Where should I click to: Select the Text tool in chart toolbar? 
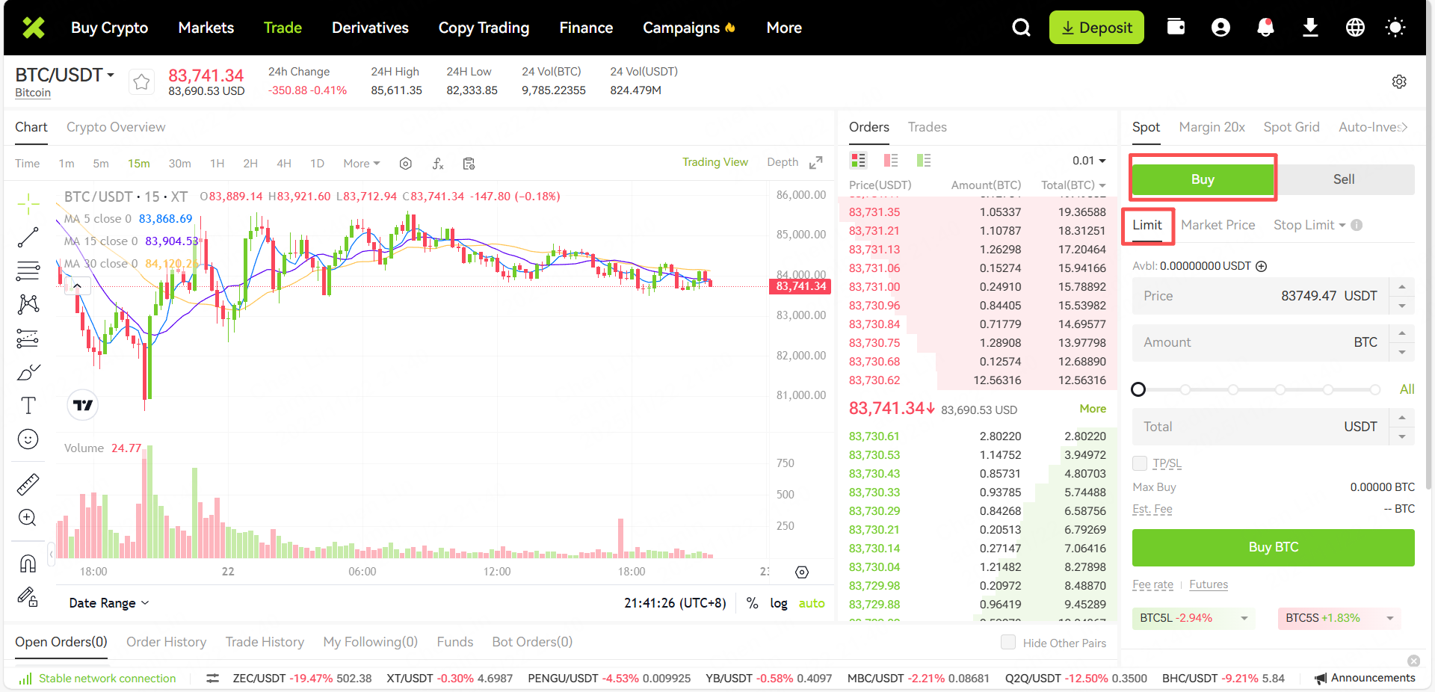click(28, 405)
